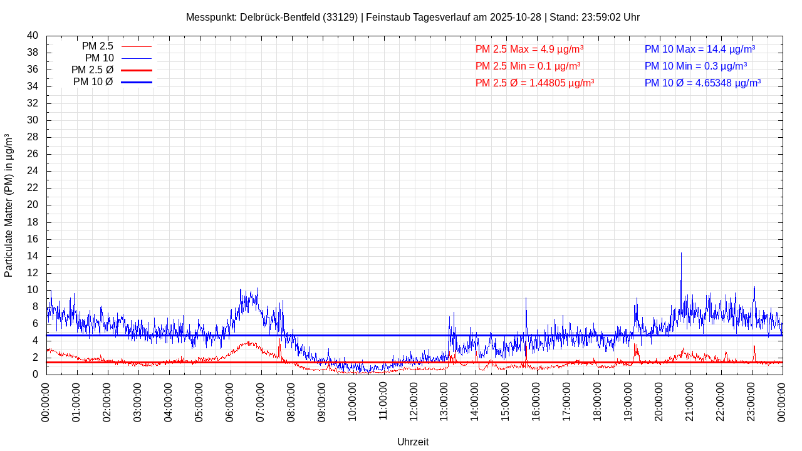802x451 pixels.
Task: Click the y-axis value 20 label
Action: coord(32,205)
